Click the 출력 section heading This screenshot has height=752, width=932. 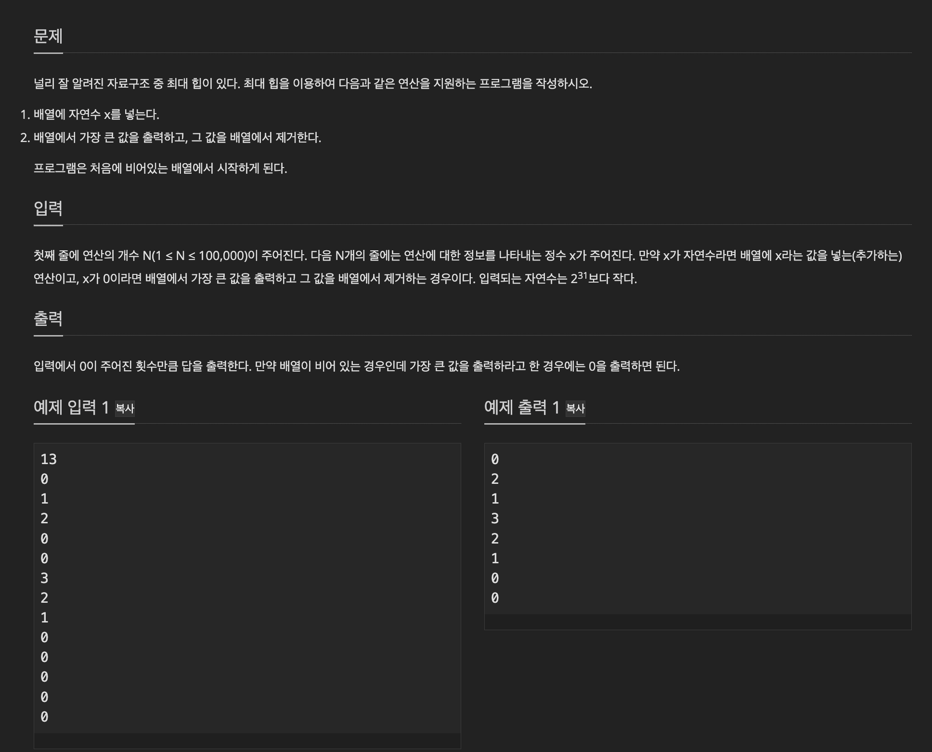click(x=48, y=319)
